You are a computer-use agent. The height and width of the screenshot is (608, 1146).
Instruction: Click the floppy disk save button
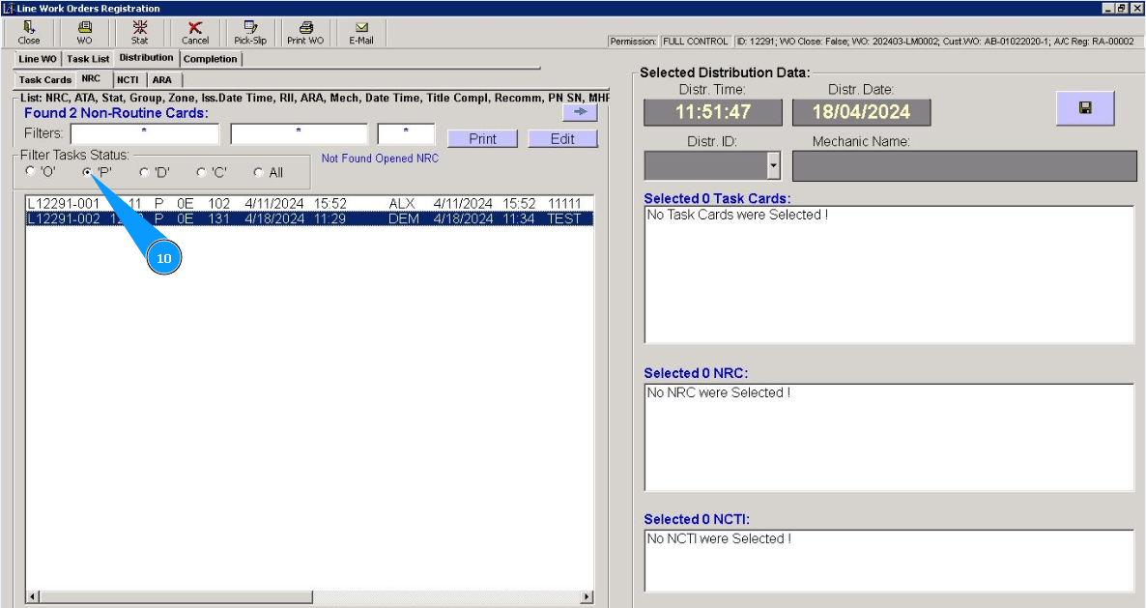[1085, 108]
